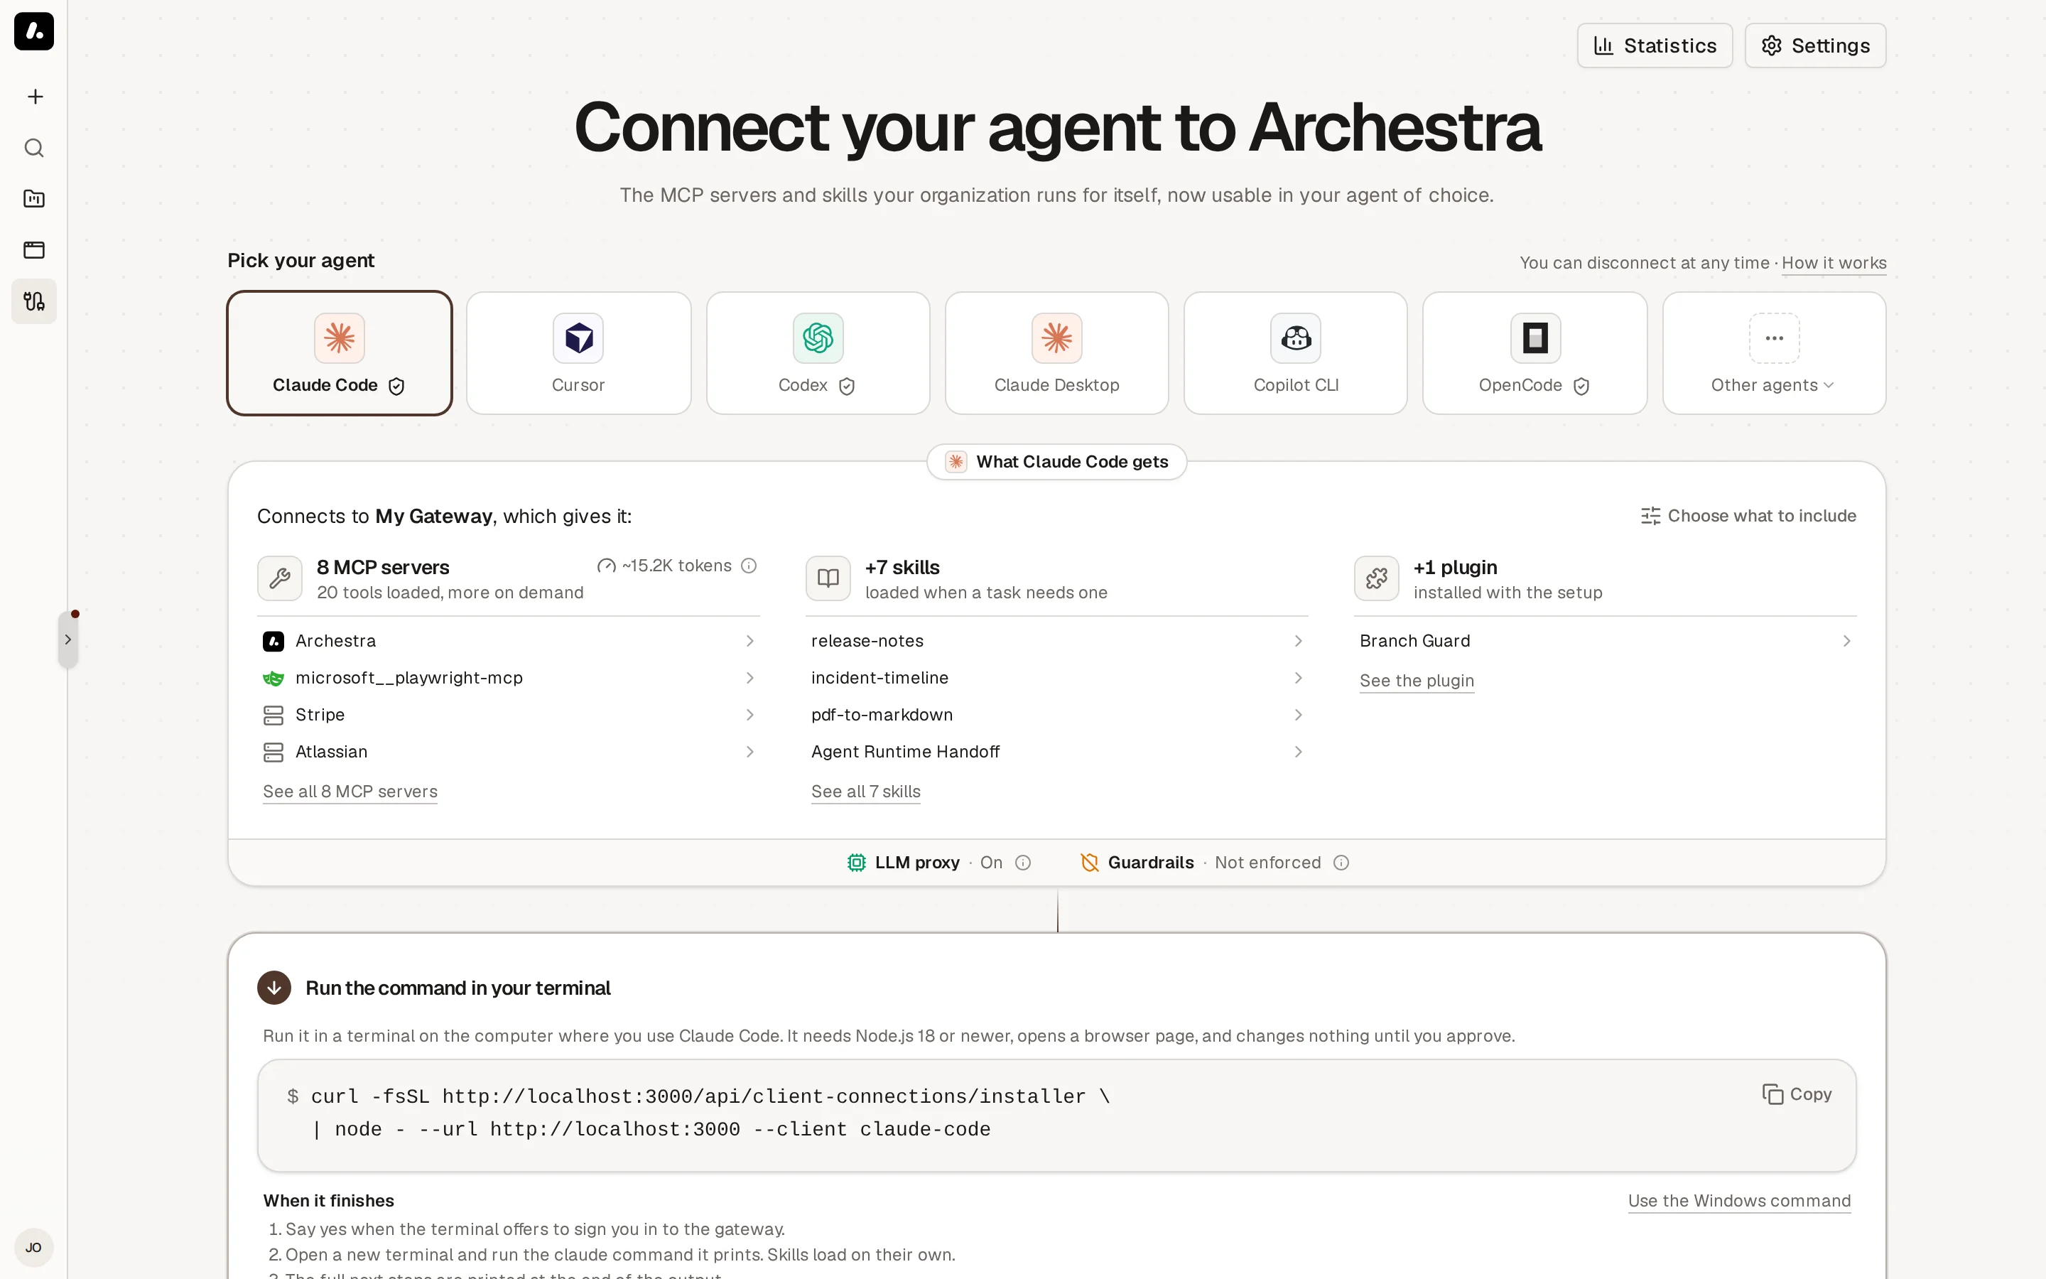Click the What Claude Code gets badge

pyautogui.click(x=1057, y=462)
